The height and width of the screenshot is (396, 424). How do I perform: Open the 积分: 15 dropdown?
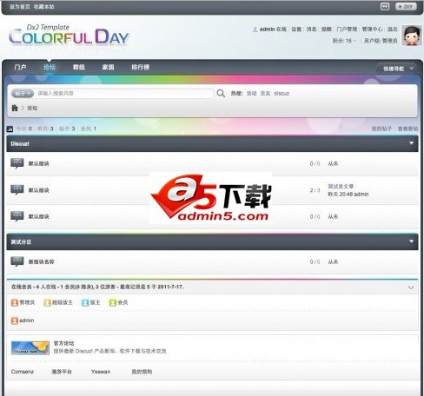click(344, 41)
